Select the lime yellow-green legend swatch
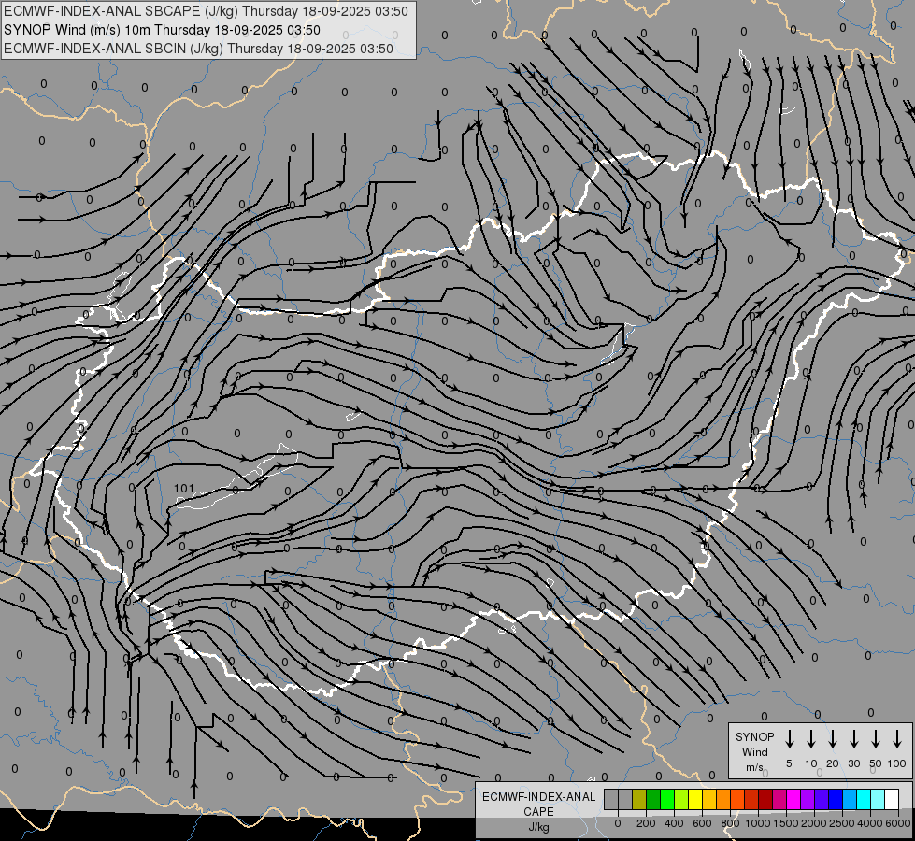The image size is (915, 841). tap(681, 799)
